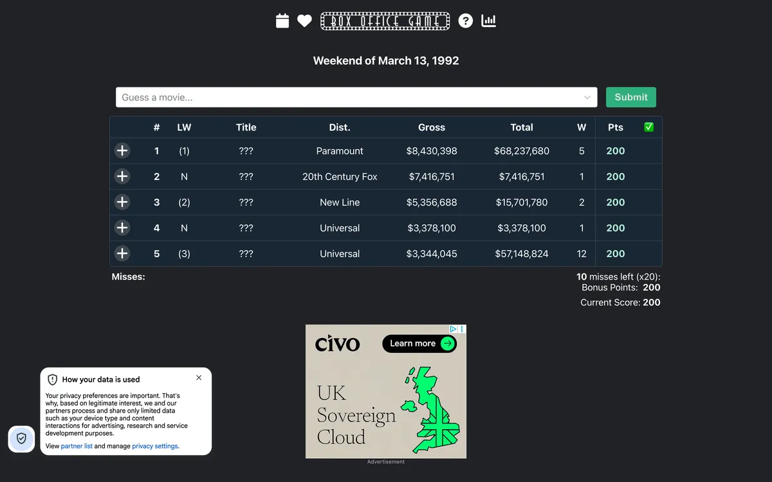Image resolution: width=772 pixels, height=482 pixels.
Task: Expand hints for the Paramount row
Action: coord(122,151)
